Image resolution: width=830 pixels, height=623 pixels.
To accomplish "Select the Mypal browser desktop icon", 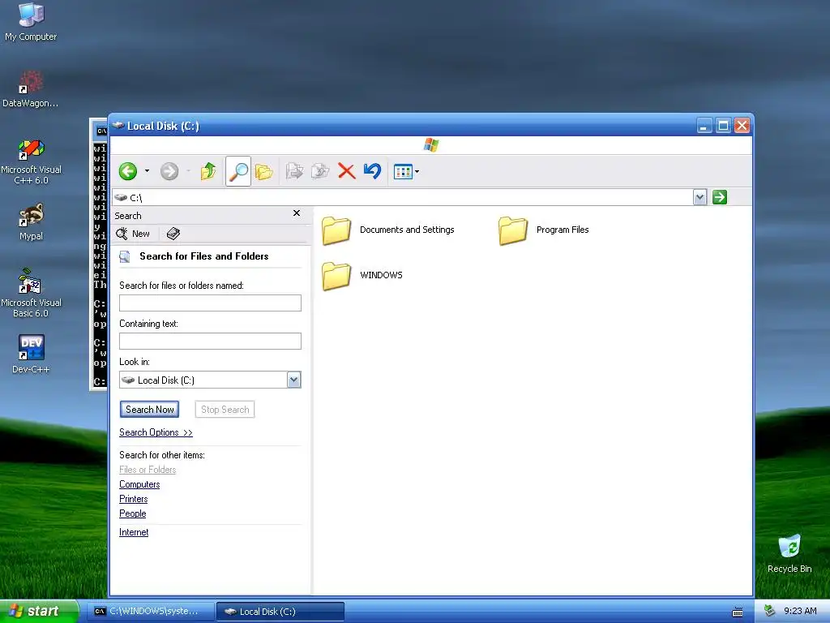I will click(x=31, y=222).
